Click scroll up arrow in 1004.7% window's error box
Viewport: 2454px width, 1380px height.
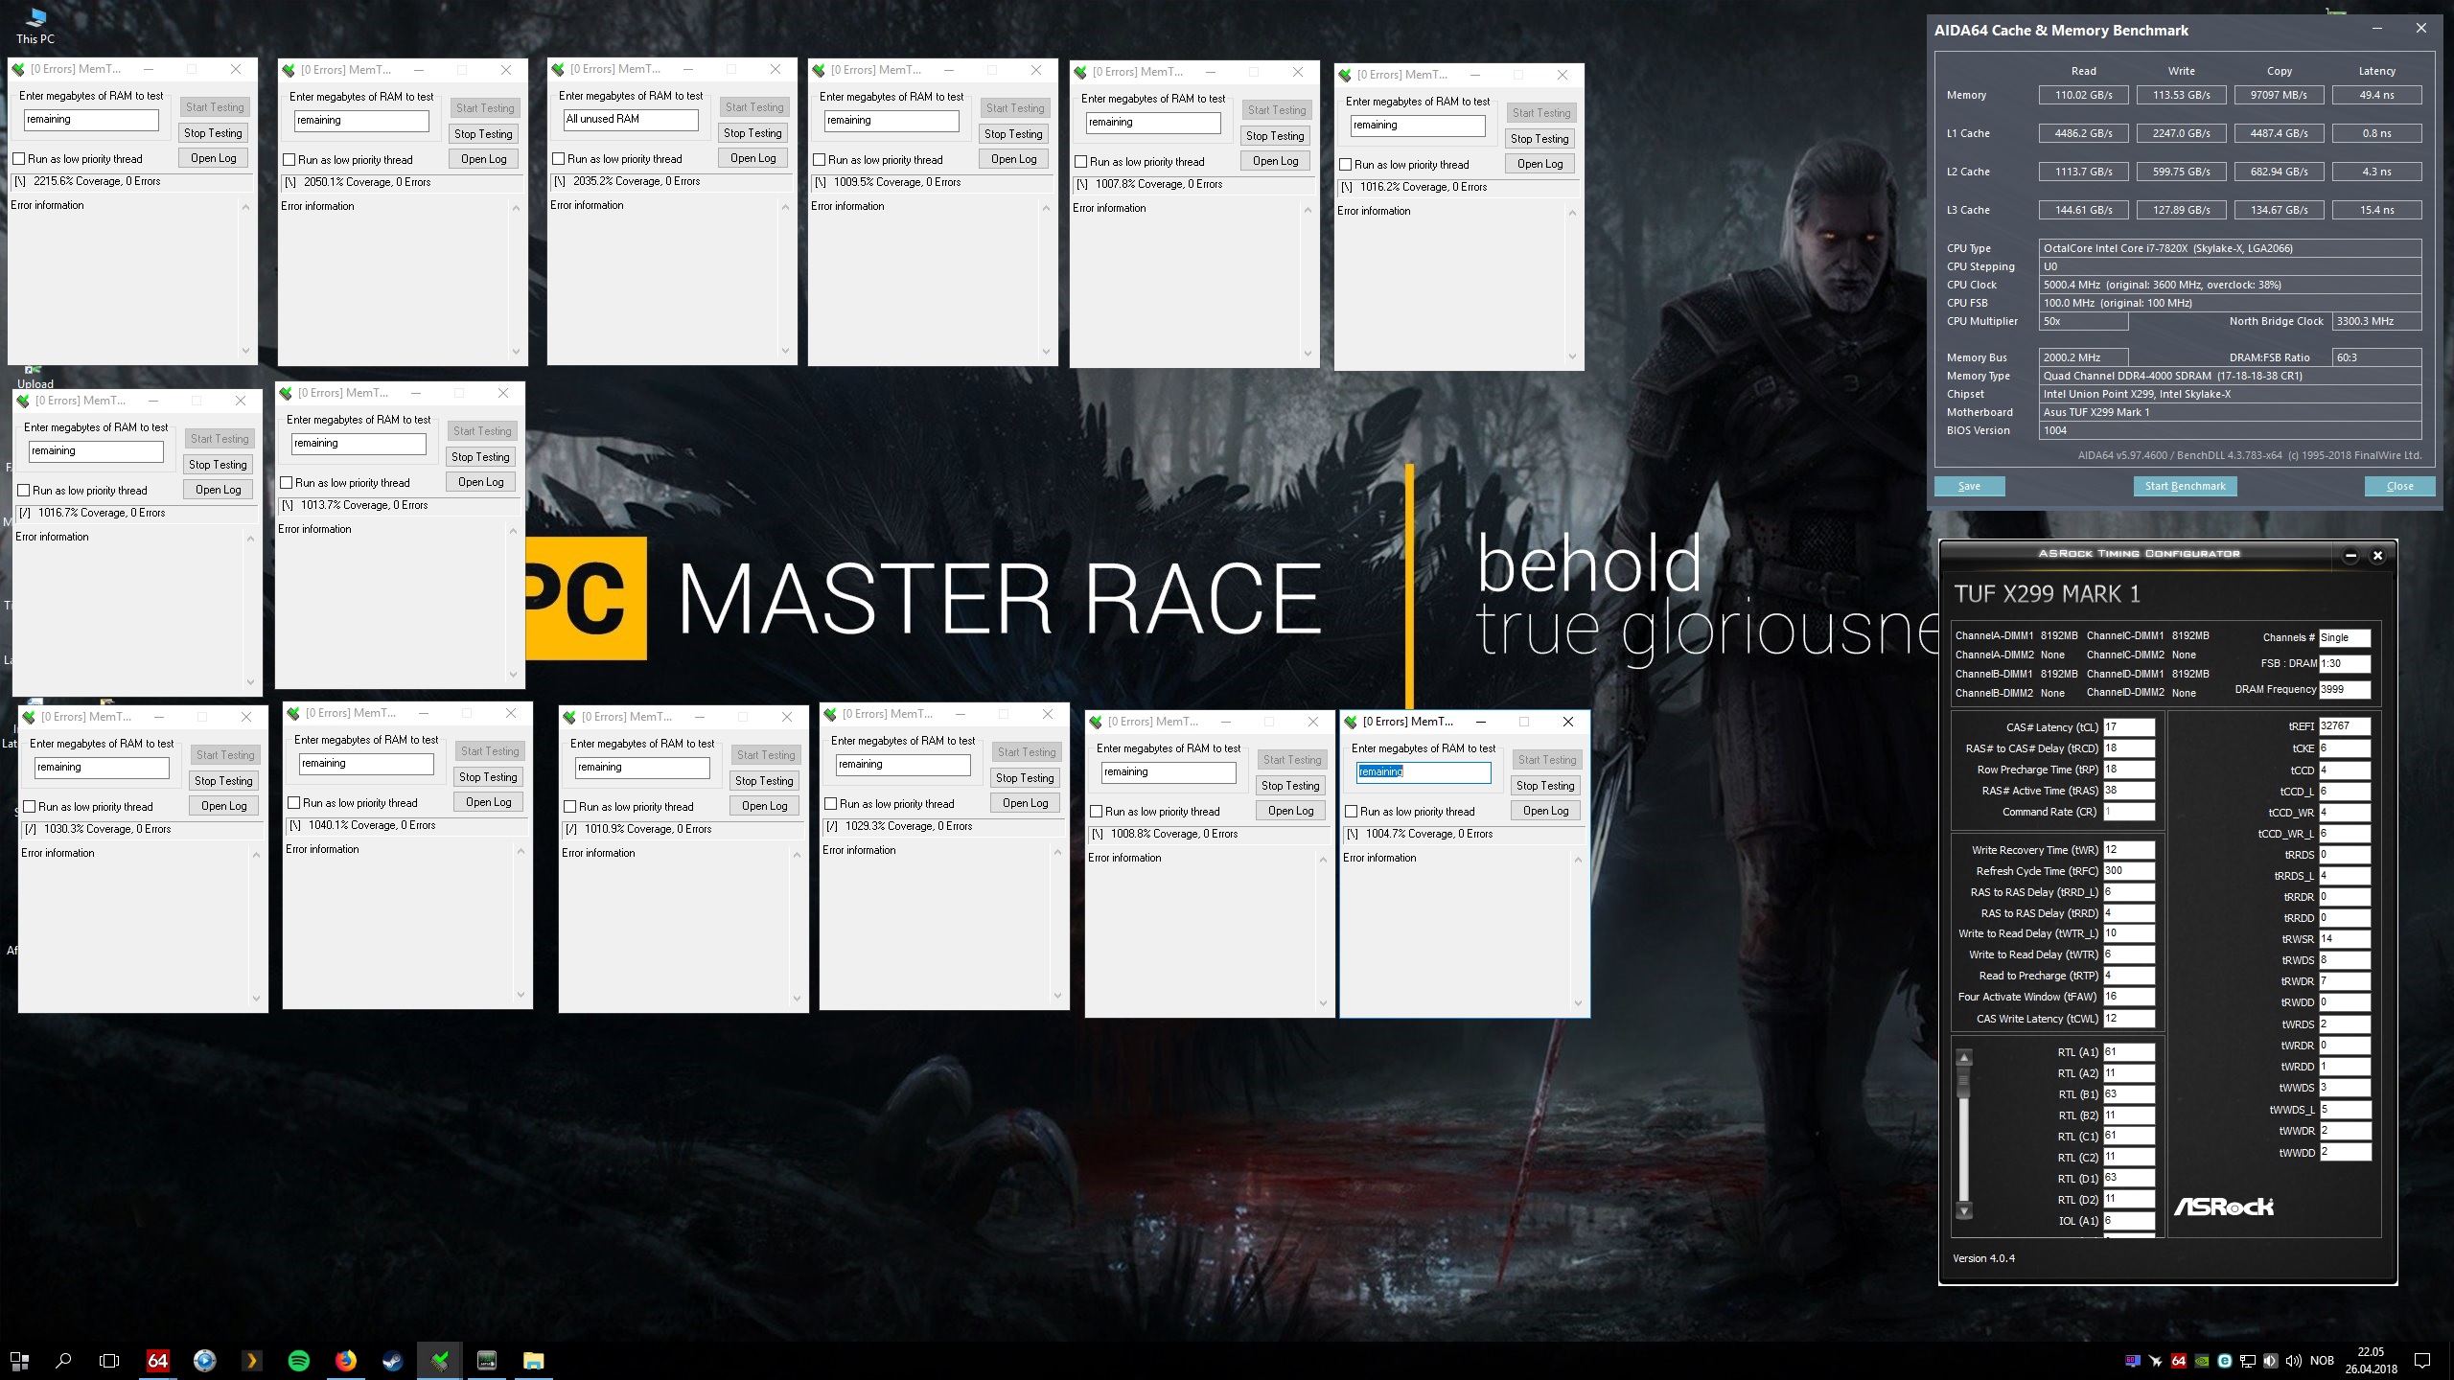tap(1578, 860)
